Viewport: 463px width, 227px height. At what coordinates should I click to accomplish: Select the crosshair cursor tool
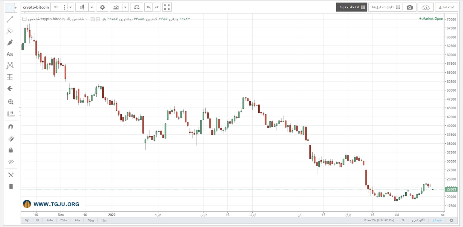[10, 8]
